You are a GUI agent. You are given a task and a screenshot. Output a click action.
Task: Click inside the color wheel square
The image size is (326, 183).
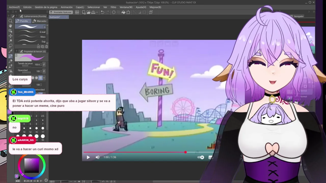coord(32,165)
